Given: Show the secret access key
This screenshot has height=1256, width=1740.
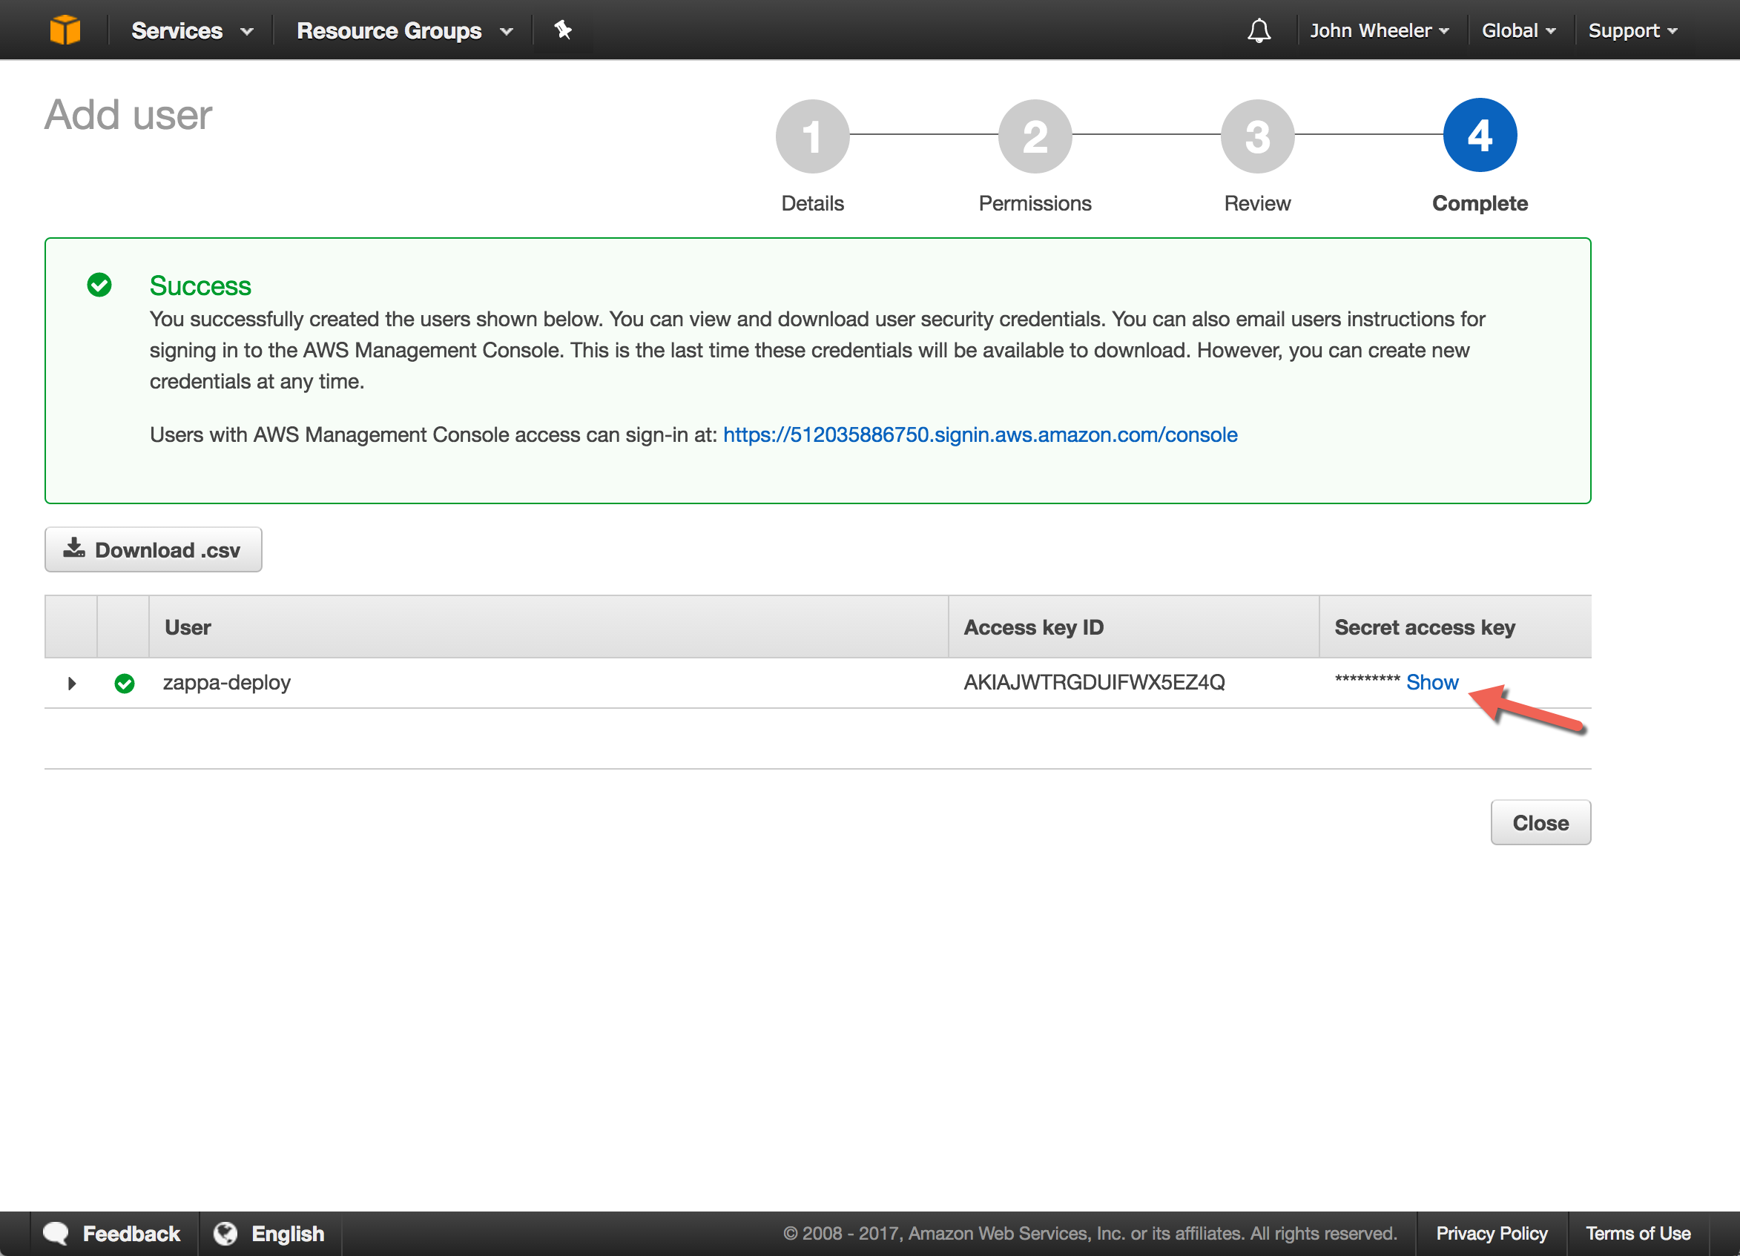Looking at the screenshot, I should [x=1431, y=681].
